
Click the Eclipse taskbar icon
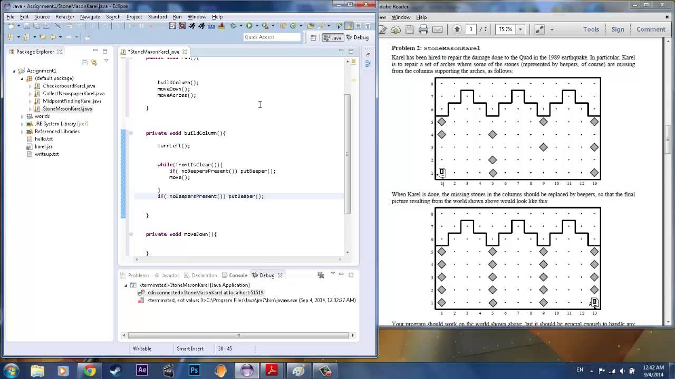click(247, 370)
